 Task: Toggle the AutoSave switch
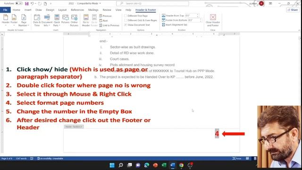pyautogui.click(x=19, y=3)
